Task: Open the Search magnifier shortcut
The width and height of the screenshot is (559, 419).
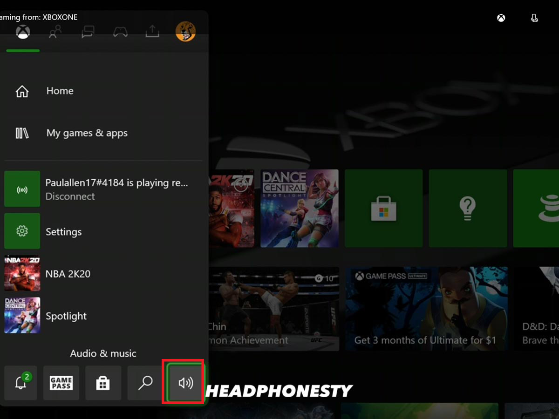Action: (x=145, y=383)
